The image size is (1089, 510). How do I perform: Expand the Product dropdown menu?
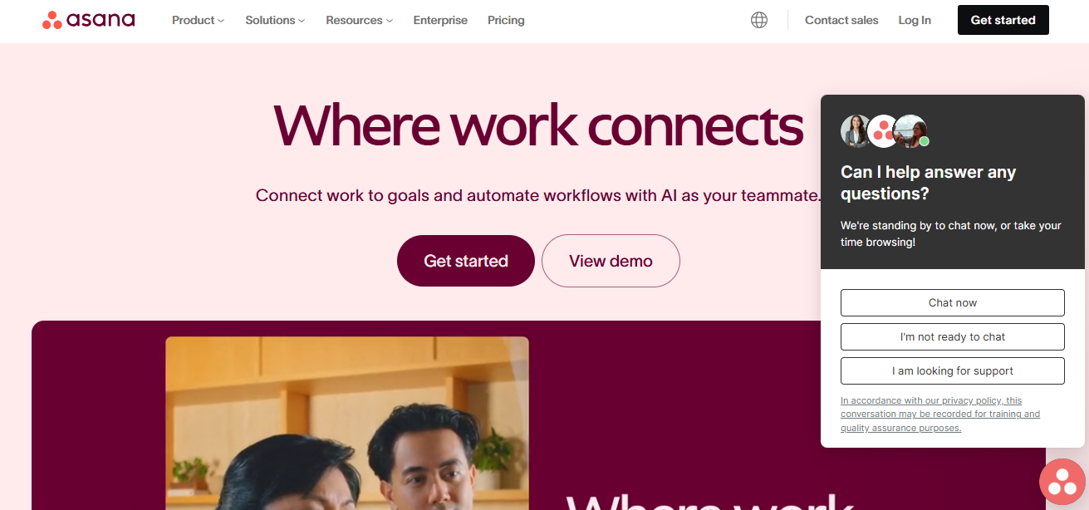coord(197,20)
